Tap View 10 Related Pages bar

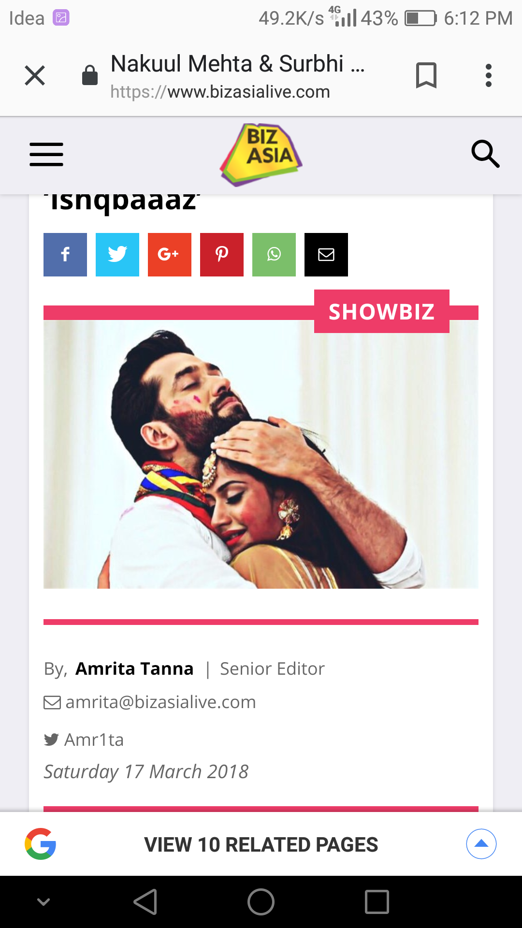(x=261, y=844)
